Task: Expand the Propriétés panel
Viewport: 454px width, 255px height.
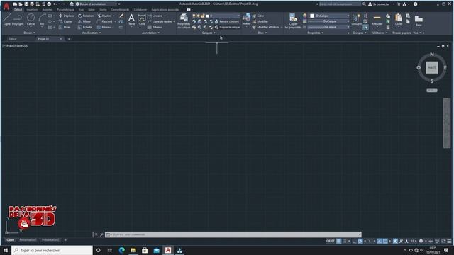Action: [315, 33]
